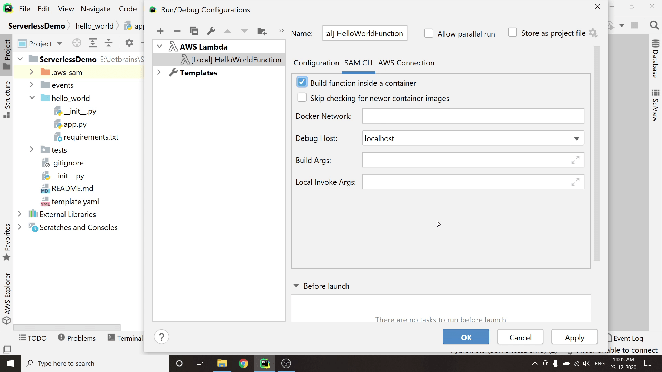Toggle the Allow parallel run checkbox
The image size is (662, 372).
click(x=429, y=33)
